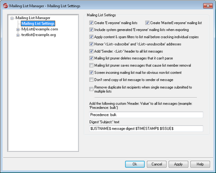Select testlist@example.org in the tree
The image size is (216, 173).
pyautogui.click(x=39, y=35)
